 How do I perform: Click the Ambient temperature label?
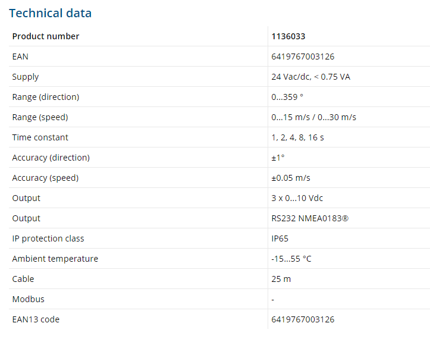point(55,259)
